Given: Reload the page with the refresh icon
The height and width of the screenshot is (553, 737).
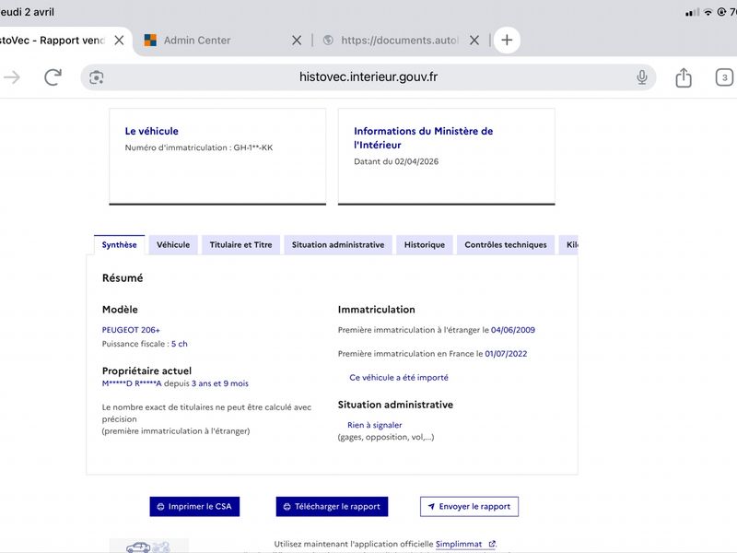Looking at the screenshot, I should [53, 77].
